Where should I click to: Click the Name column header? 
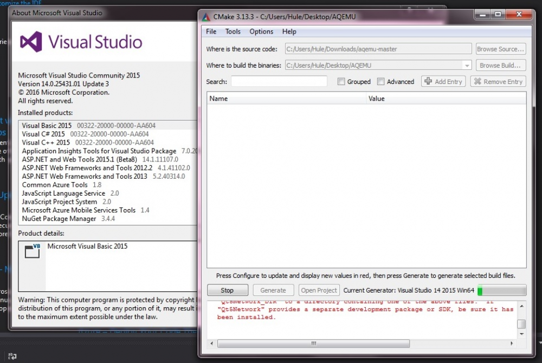[287, 99]
